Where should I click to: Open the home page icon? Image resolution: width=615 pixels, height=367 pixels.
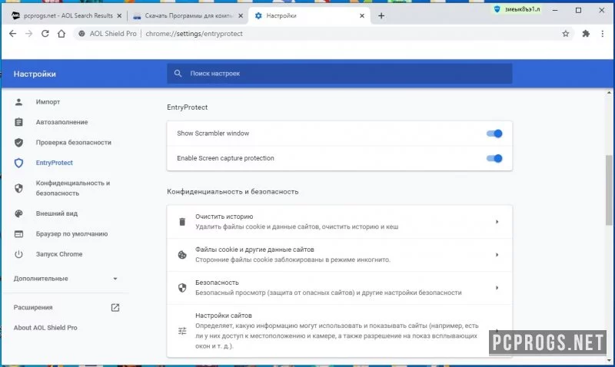(x=61, y=34)
